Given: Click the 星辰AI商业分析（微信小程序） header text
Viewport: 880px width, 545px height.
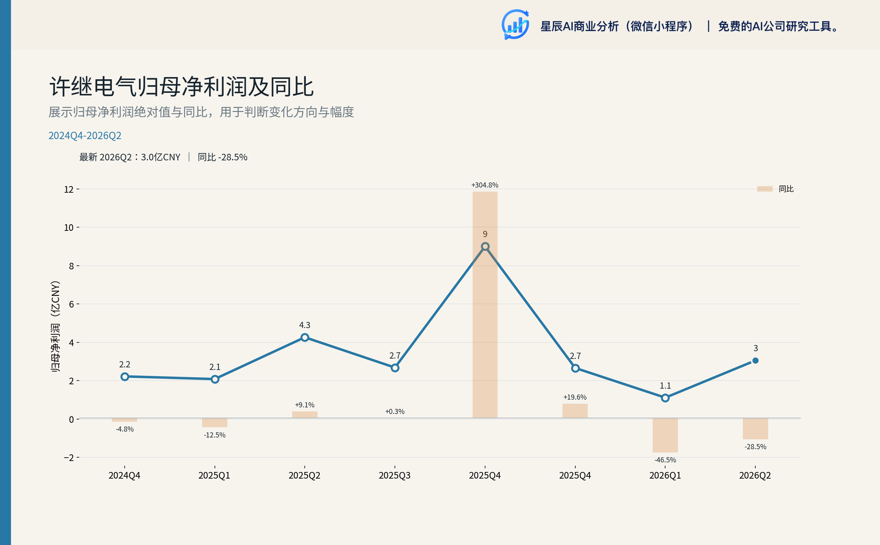Looking at the screenshot, I should pyautogui.click(x=617, y=26).
